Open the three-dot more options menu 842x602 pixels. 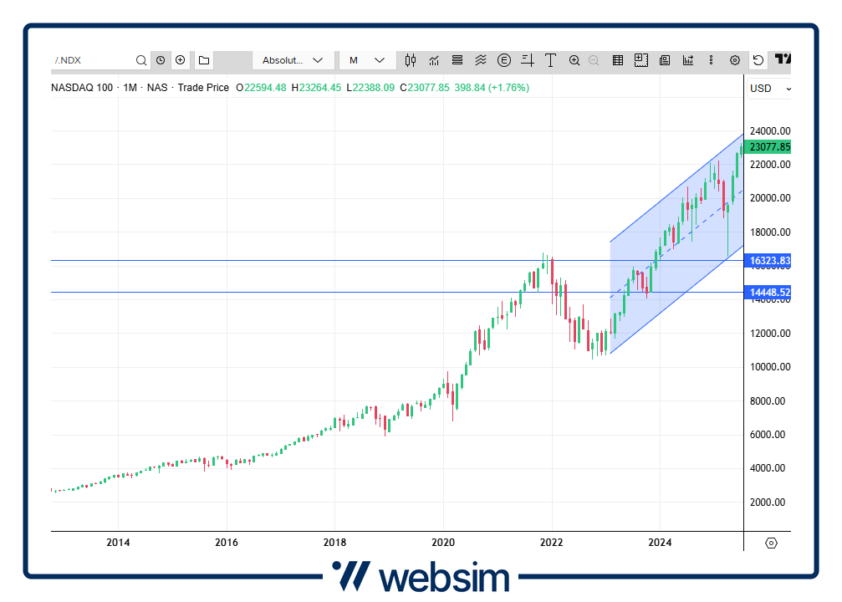tap(712, 60)
